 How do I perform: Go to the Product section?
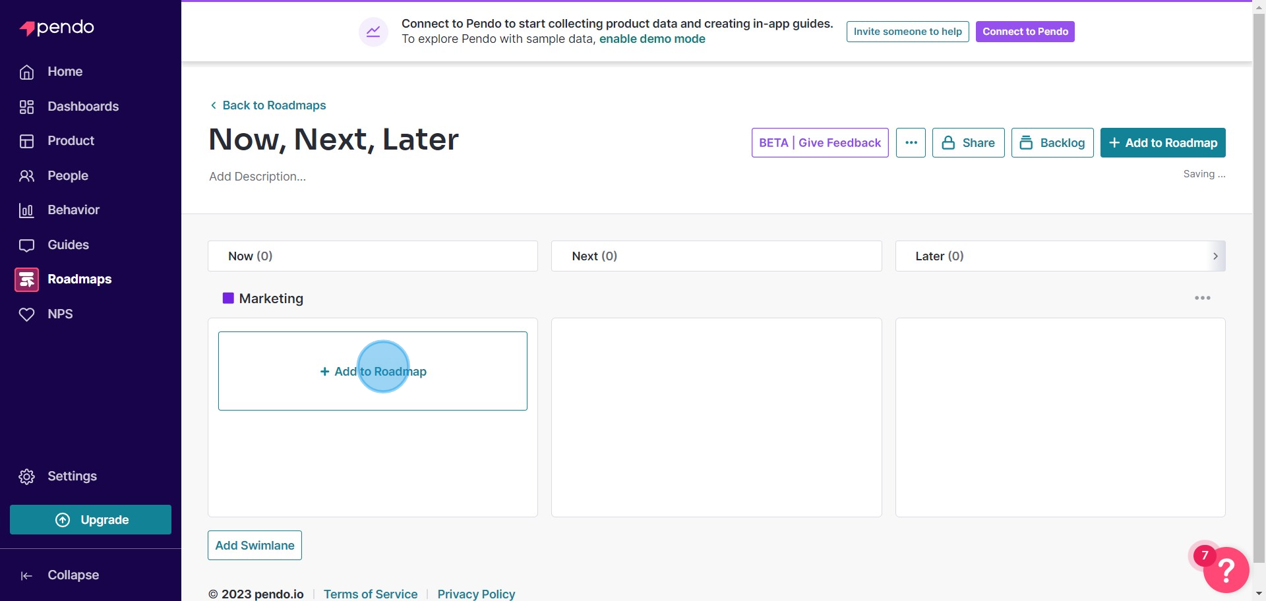71,141
